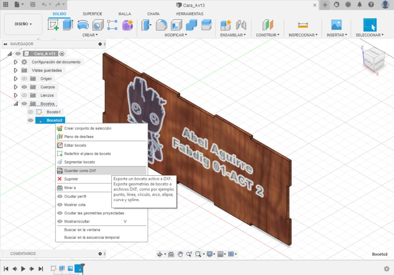This screenshot has width=394, height=275.
Task: Choose Editar boceto from context menu
Action: coord(102,145)
